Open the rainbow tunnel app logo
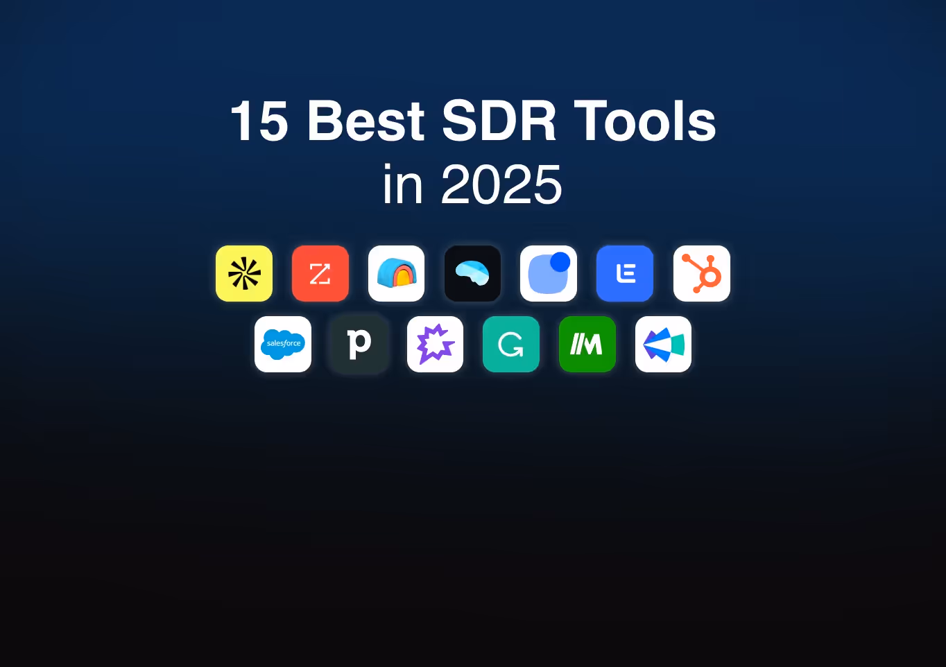 [x=396, y=273]
